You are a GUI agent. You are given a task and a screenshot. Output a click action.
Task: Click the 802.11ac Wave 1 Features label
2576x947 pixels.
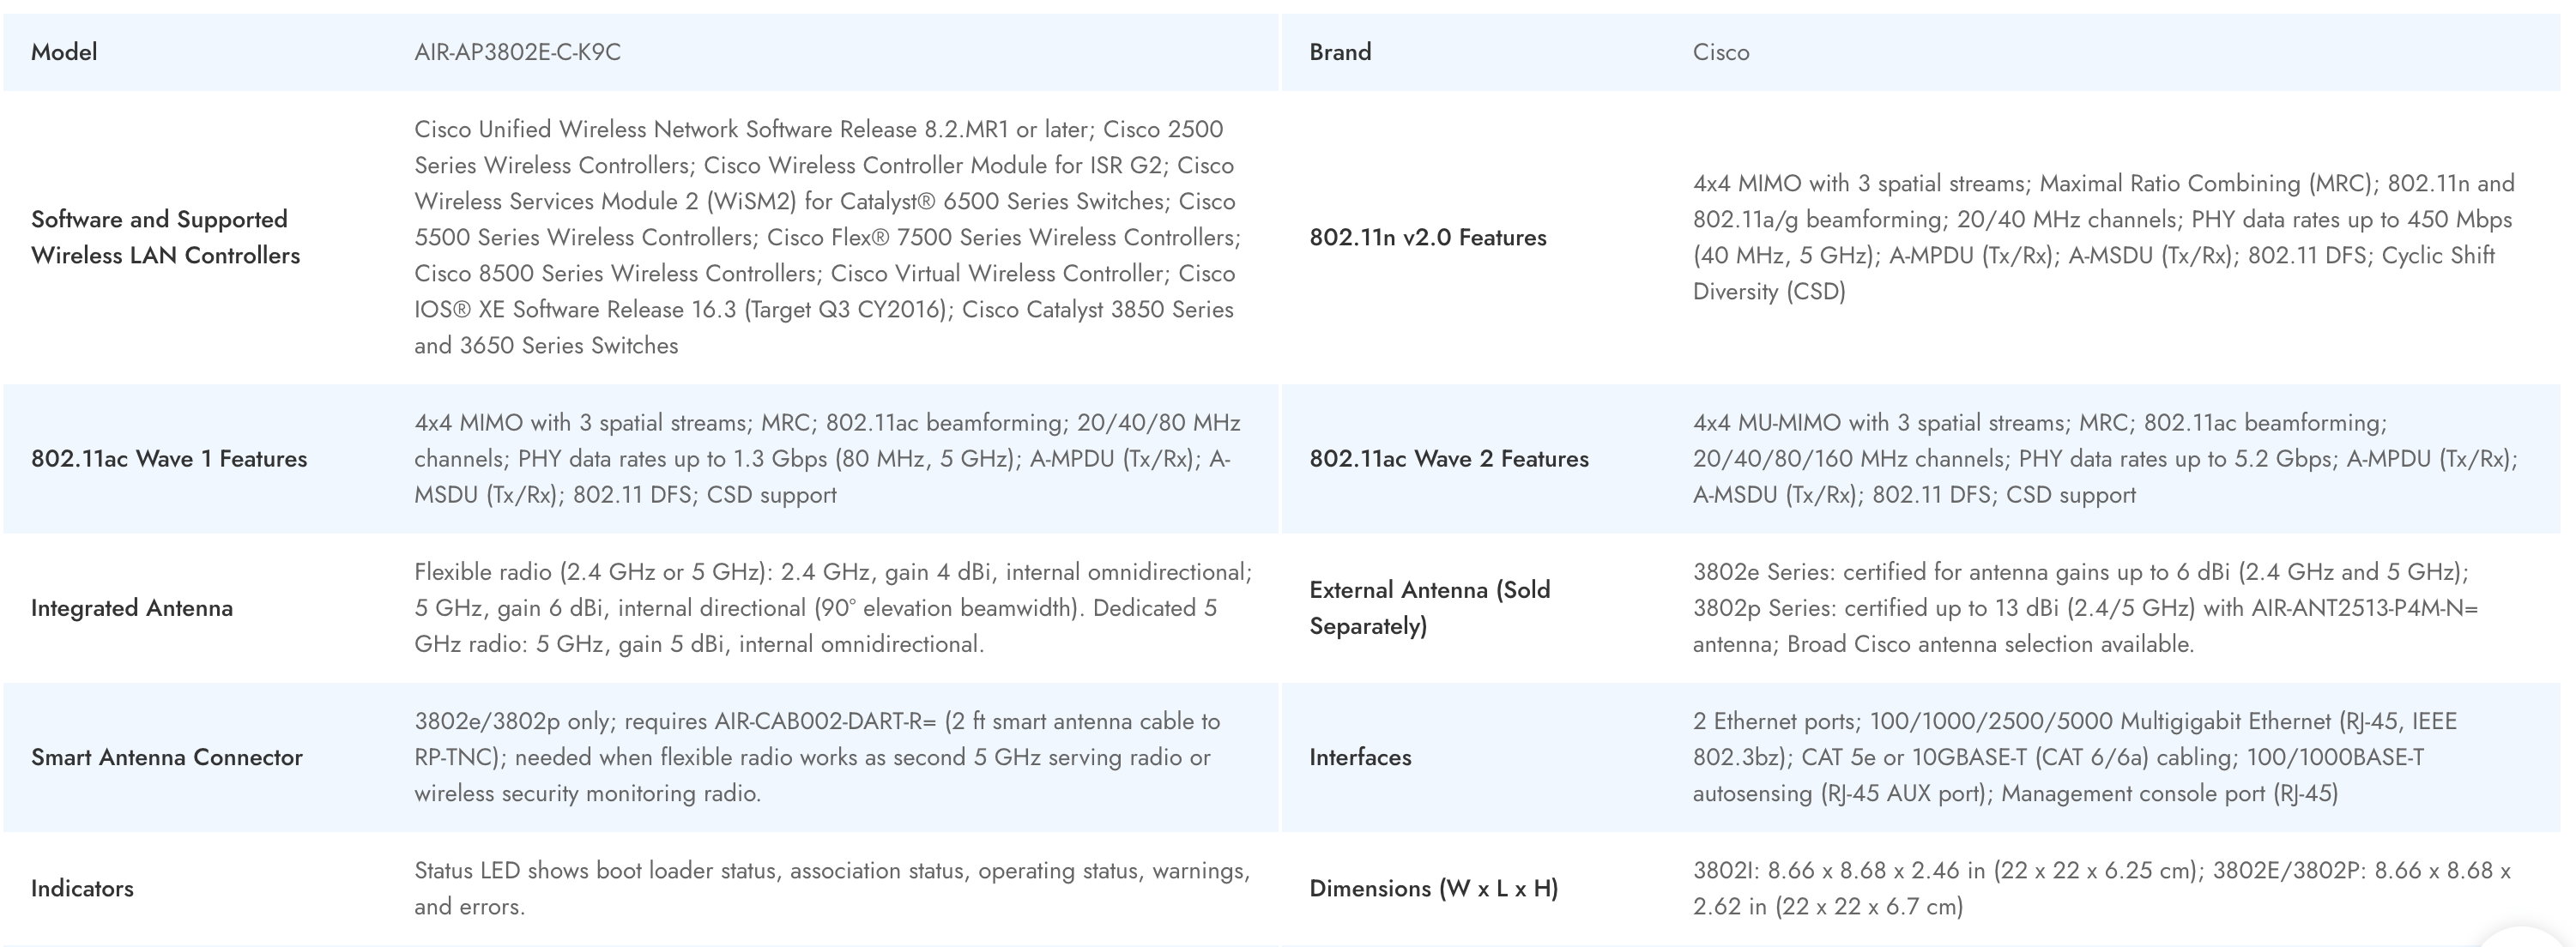point(168,459)
